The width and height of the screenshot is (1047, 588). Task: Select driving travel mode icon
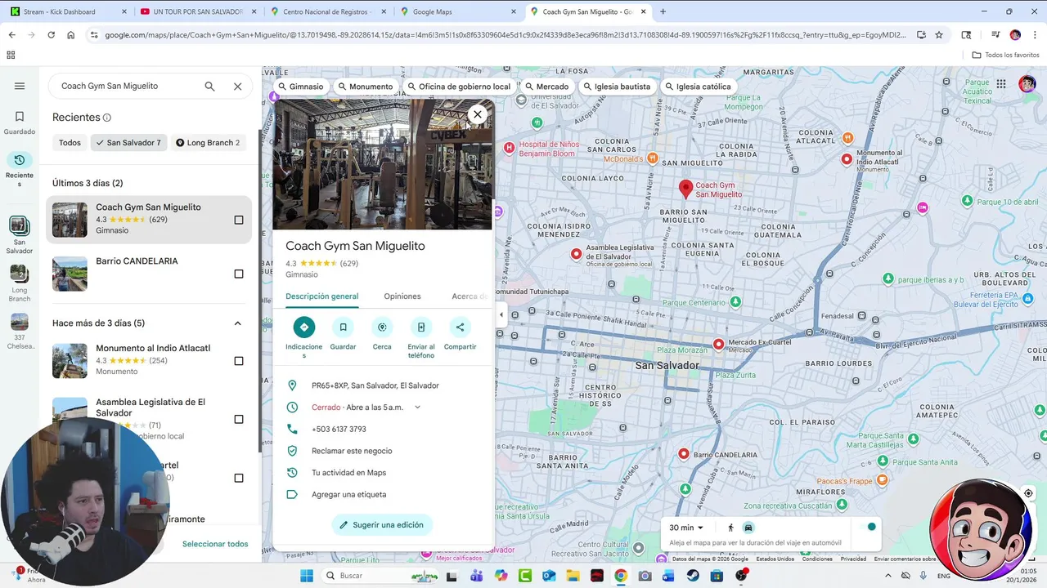click(748, 528)
